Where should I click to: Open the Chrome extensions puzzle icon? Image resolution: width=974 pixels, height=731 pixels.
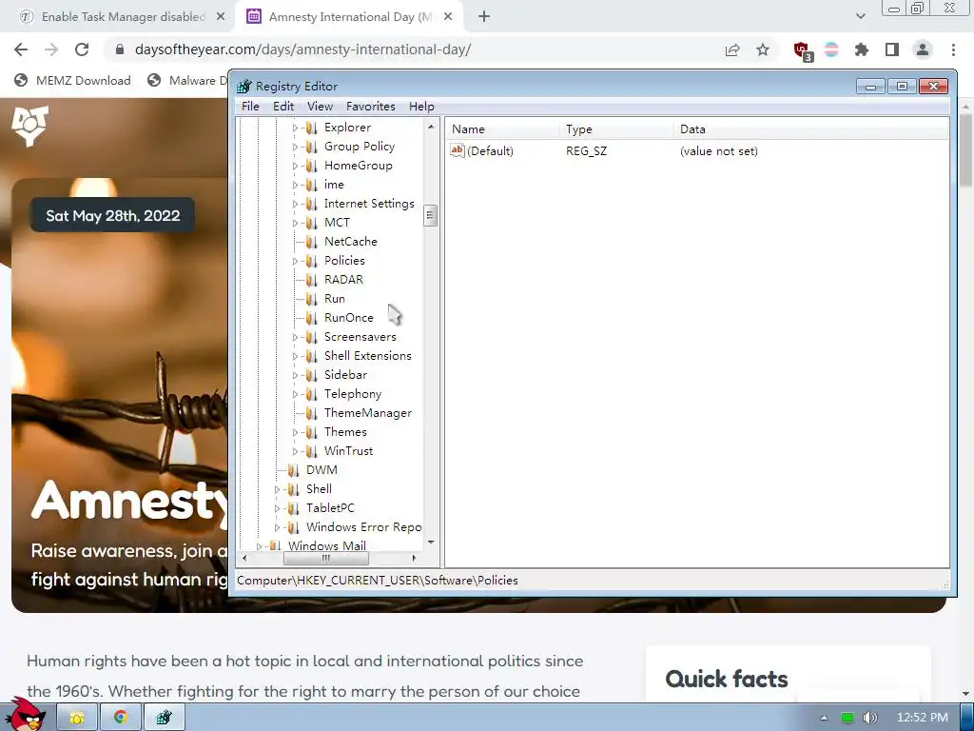pos(862,49)
